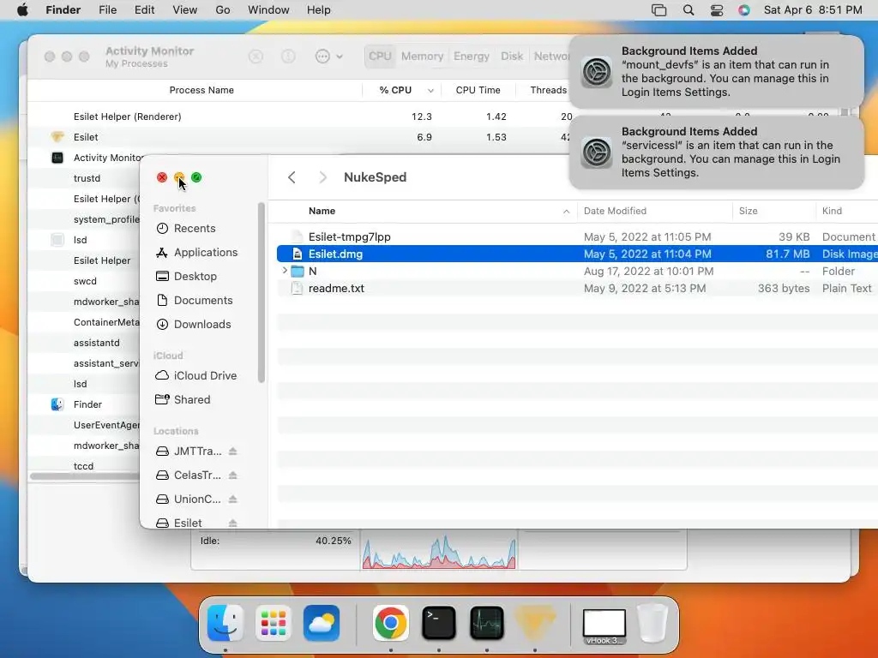The height and width of the screenshot is (658, 878).
Task: Select the Esilet-tmpg7lpp file
Action: pos(577,236)
